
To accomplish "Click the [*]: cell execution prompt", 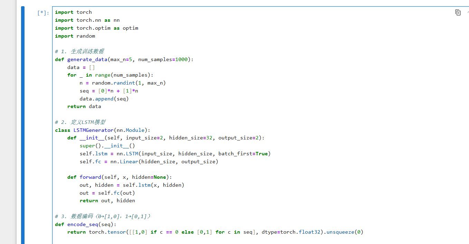I will point(43,13).
